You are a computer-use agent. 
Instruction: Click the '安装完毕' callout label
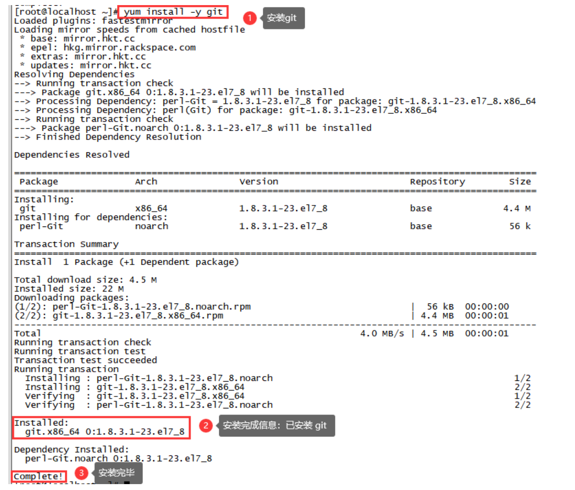coord(118,473)
